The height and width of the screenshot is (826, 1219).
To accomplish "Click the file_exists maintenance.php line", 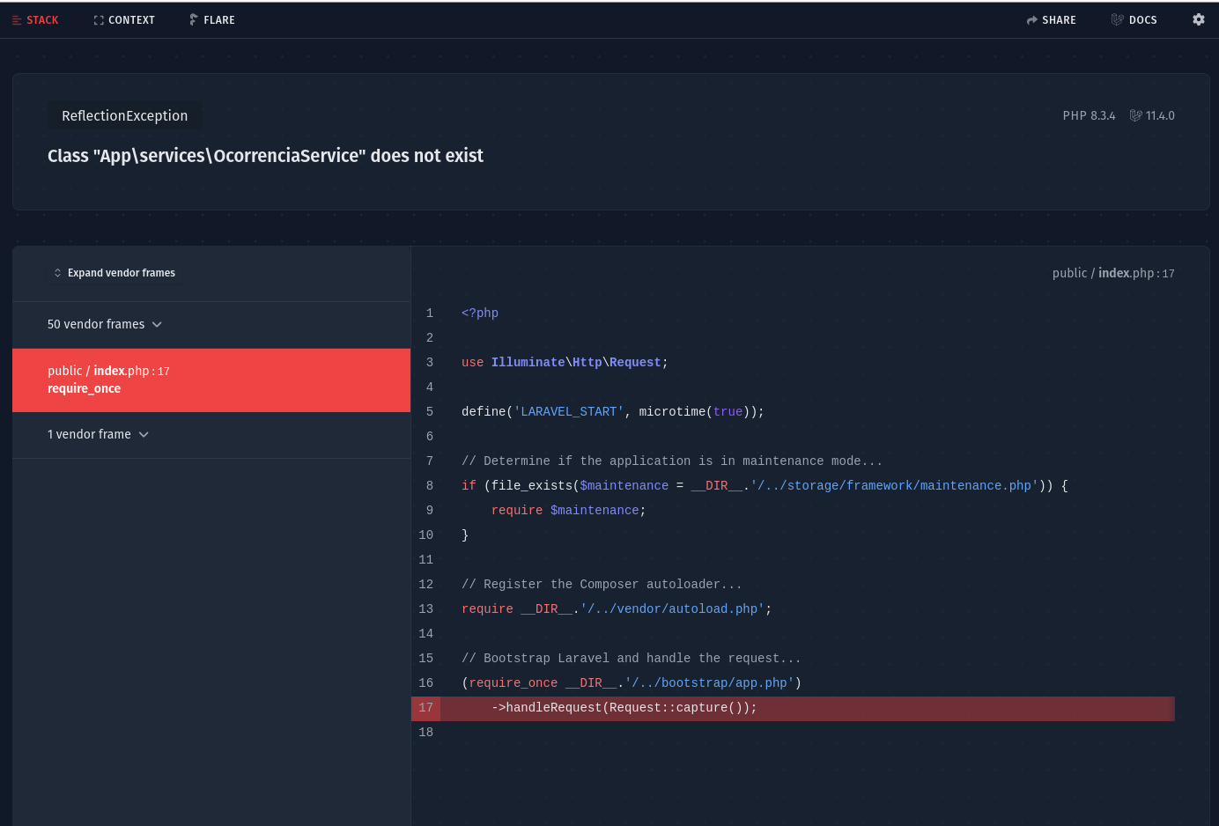I will 765,486.
